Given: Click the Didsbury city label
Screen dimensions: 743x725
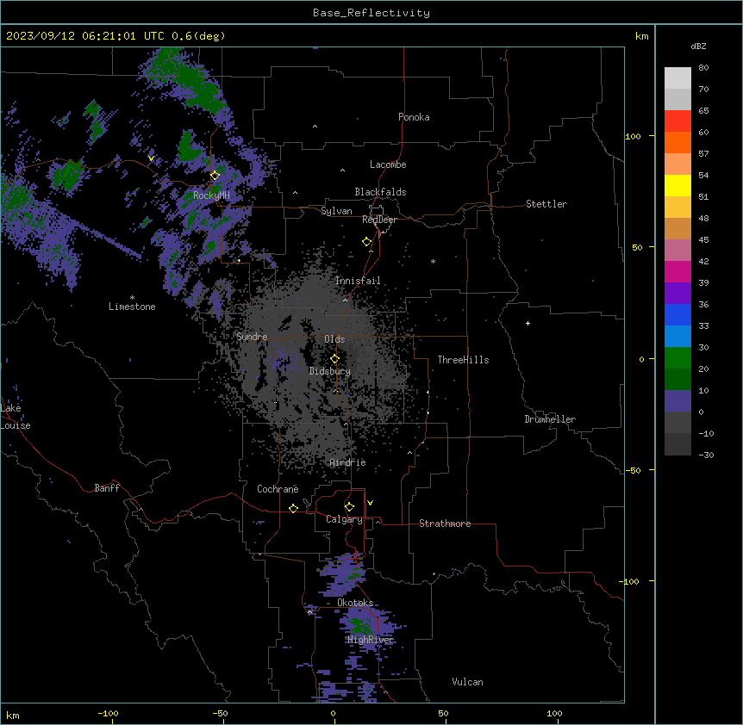Looking at the screenshot, I should (x=330, y=371).
